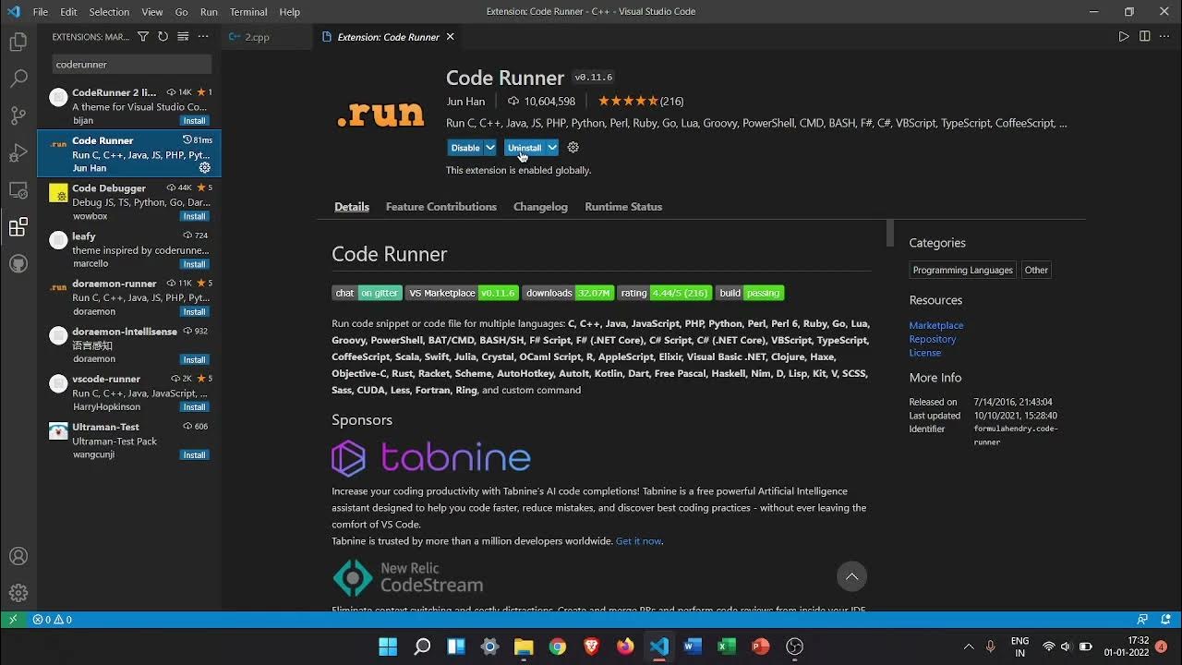
Task: Refresh the extensions list
Action: click(x=163, y=37)
